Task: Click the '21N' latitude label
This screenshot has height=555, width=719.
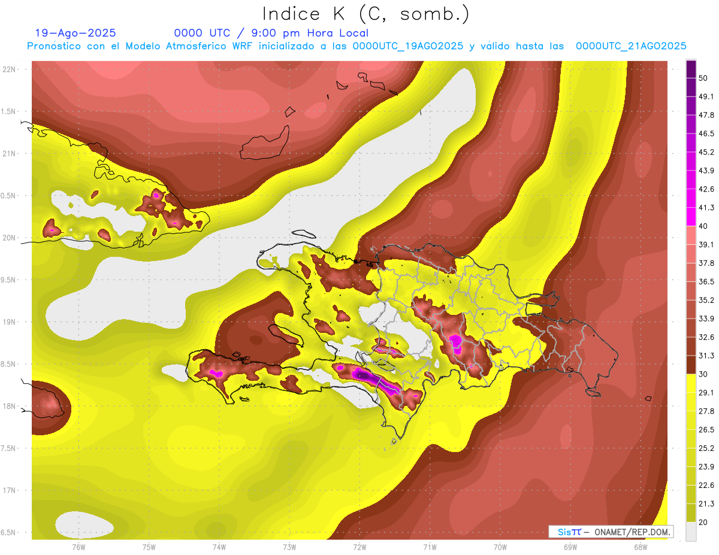Action: click(x=10, y=153)
